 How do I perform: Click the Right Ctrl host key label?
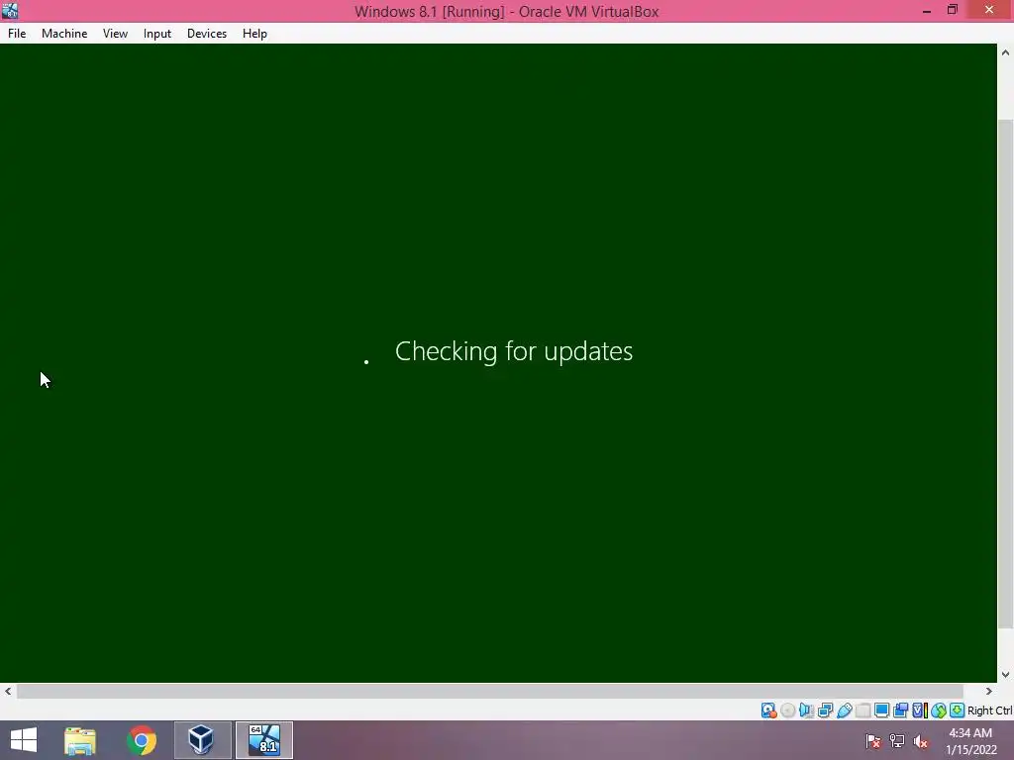point(989,711)
